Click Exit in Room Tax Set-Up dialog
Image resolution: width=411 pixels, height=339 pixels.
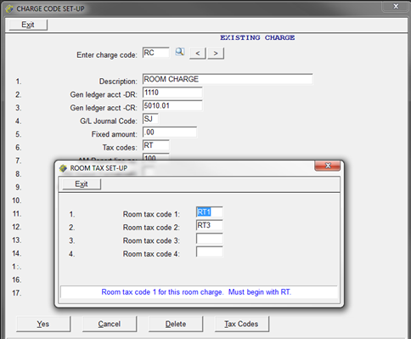pyautogui.click(x=82, y=184)
